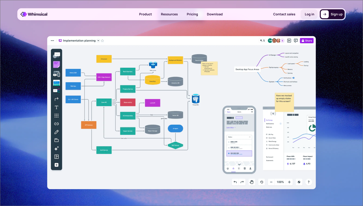The image size is (363, 206).
Task: Open version history clock icon
Action: [262, 182]
